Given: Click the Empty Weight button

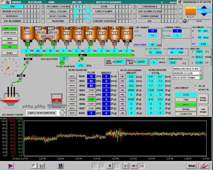Looking at the screenshot, I should coord(203,100).
